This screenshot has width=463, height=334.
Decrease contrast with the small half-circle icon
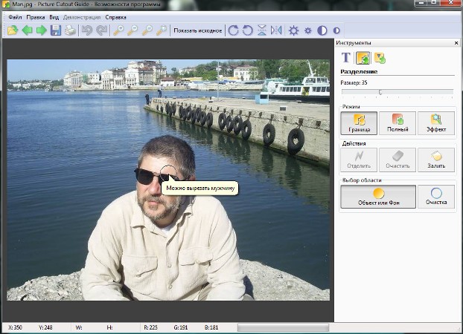[336, 30]
